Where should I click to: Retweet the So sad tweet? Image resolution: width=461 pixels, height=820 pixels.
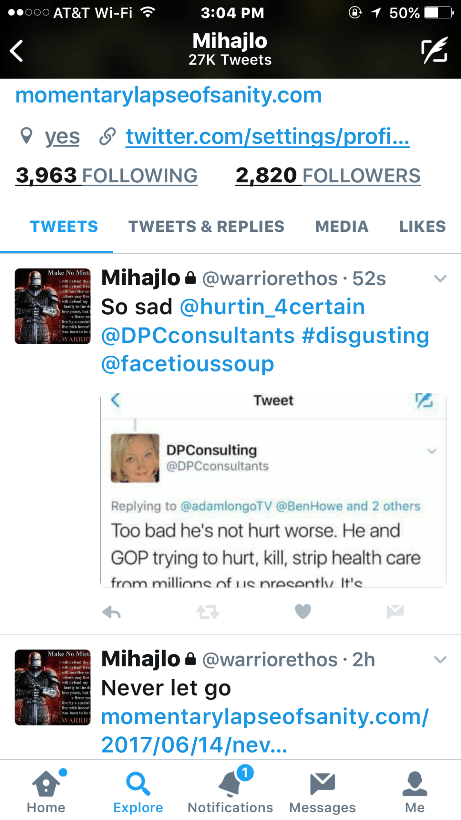click(207, 612)
